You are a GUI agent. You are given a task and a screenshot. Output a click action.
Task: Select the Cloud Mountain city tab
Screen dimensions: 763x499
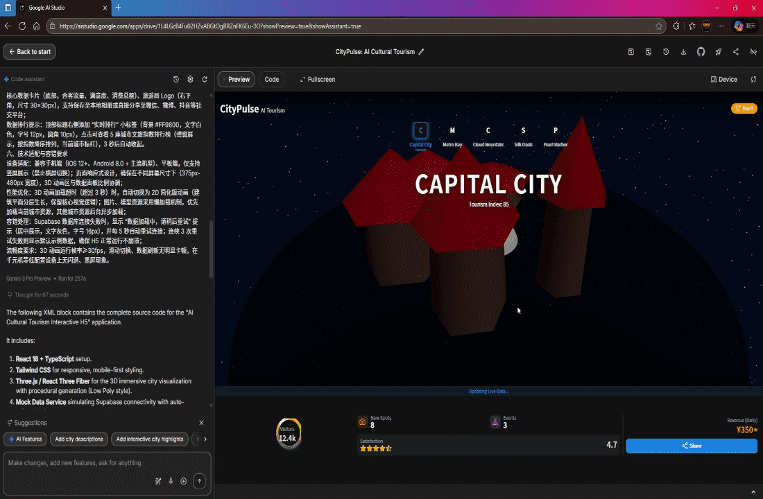(488, 136)
